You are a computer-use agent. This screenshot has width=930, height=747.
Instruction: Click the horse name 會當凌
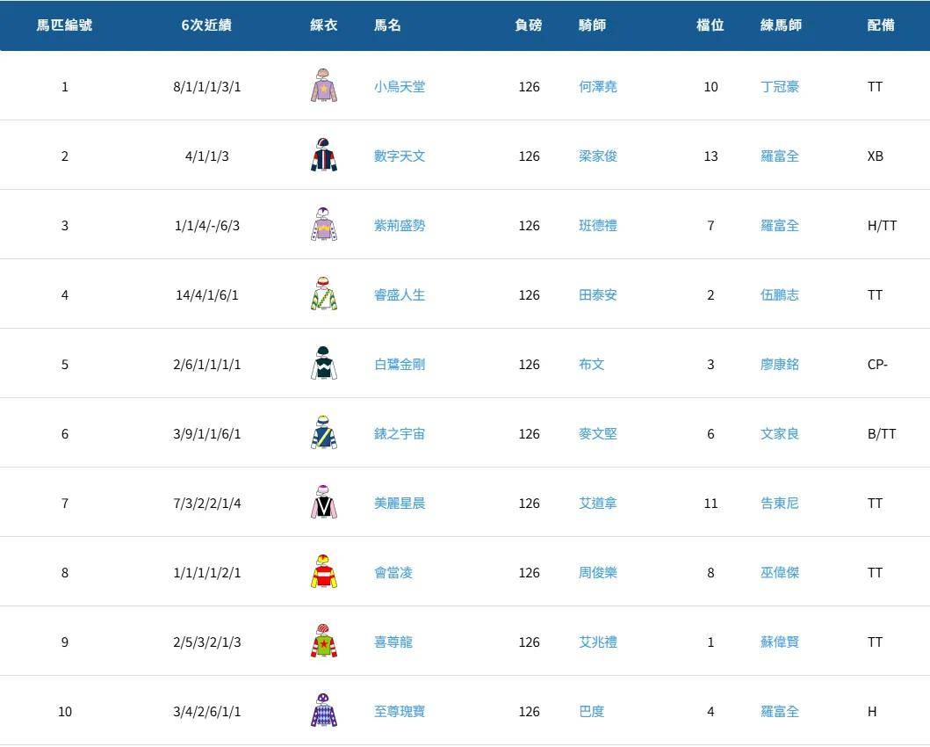coord(392,572)
